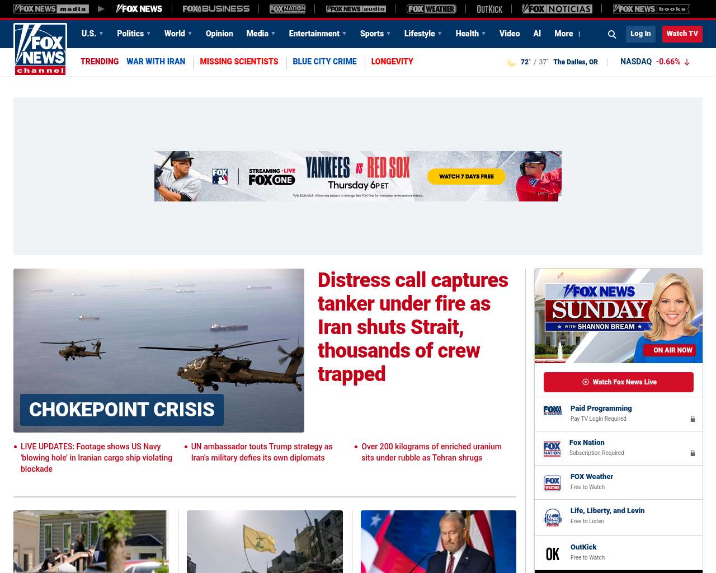Click the Fox News Radio icon beside Levin
This screenshot has width=716, height=573.
553,518
